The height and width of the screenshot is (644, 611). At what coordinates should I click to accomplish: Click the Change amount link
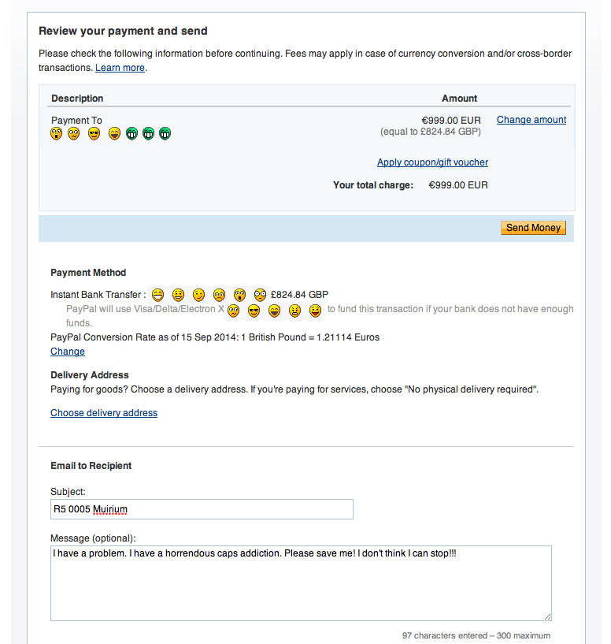point(531,120)
